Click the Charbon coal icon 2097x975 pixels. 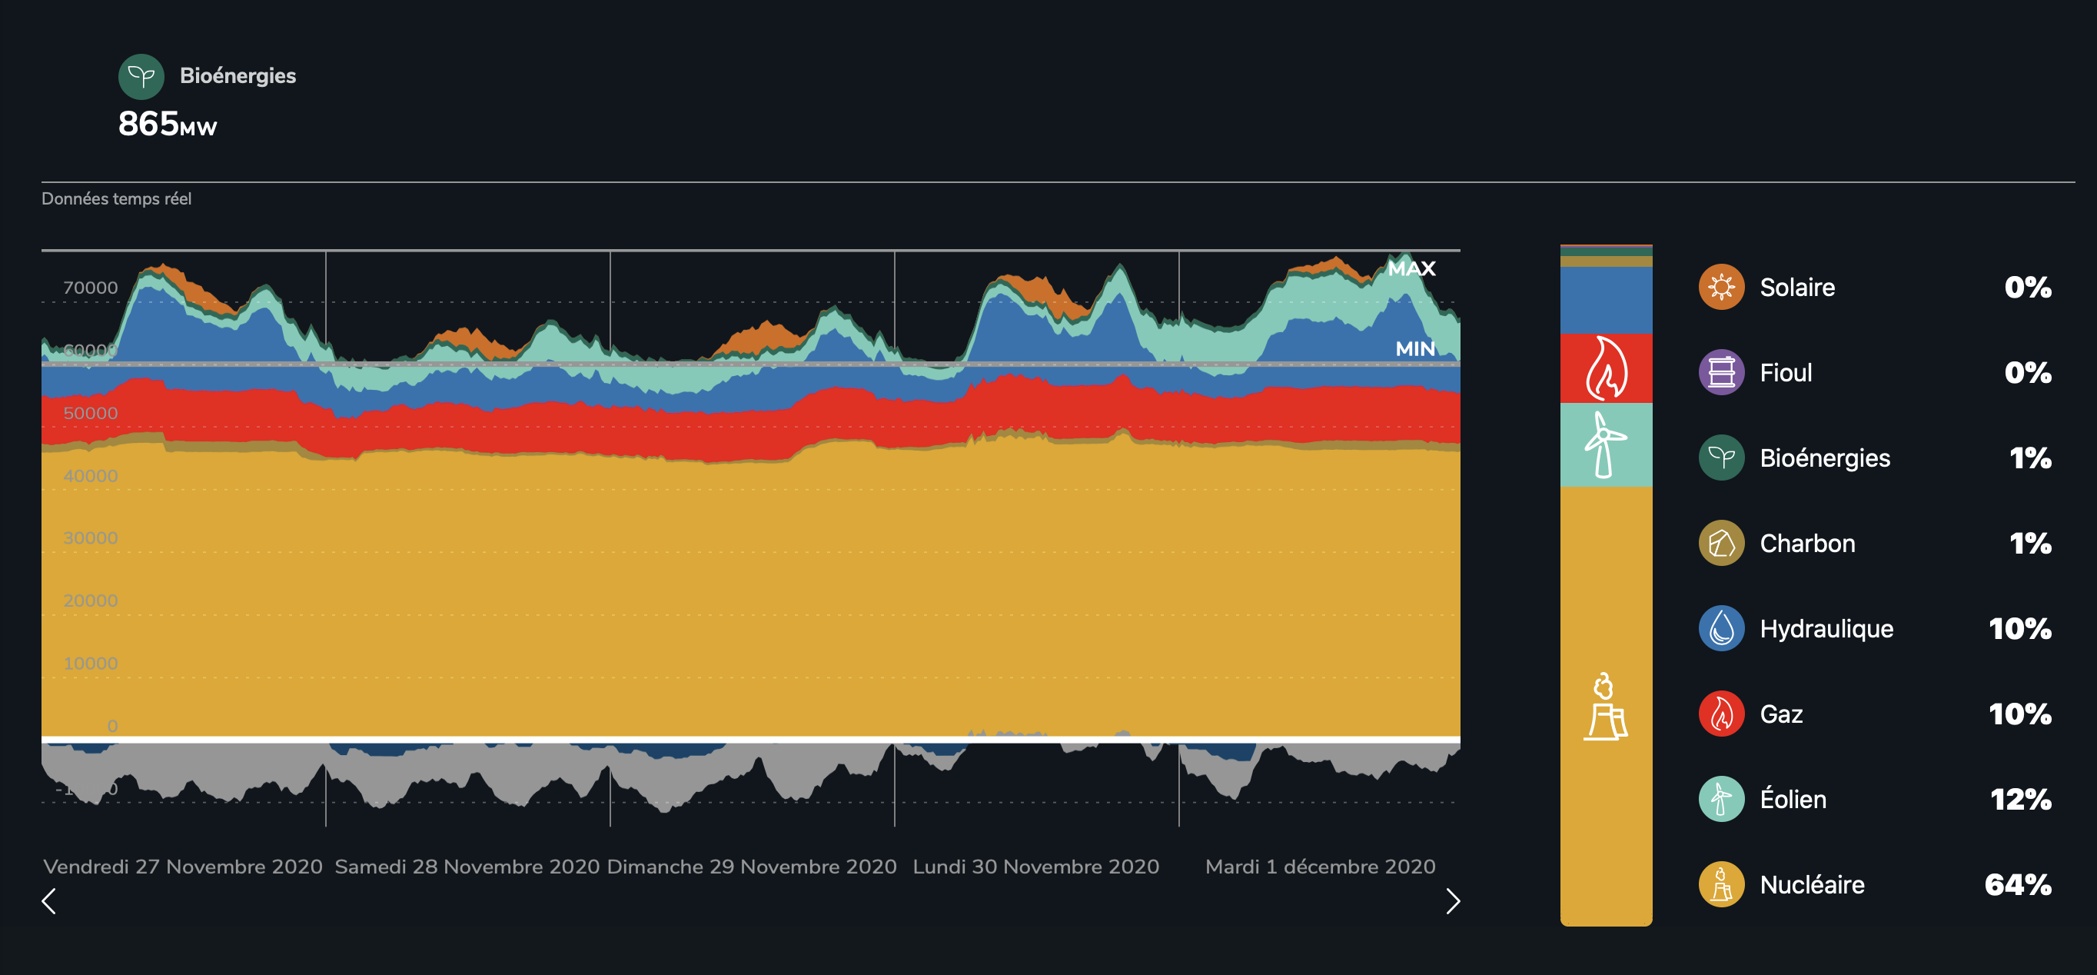[x=1720, y=544]
